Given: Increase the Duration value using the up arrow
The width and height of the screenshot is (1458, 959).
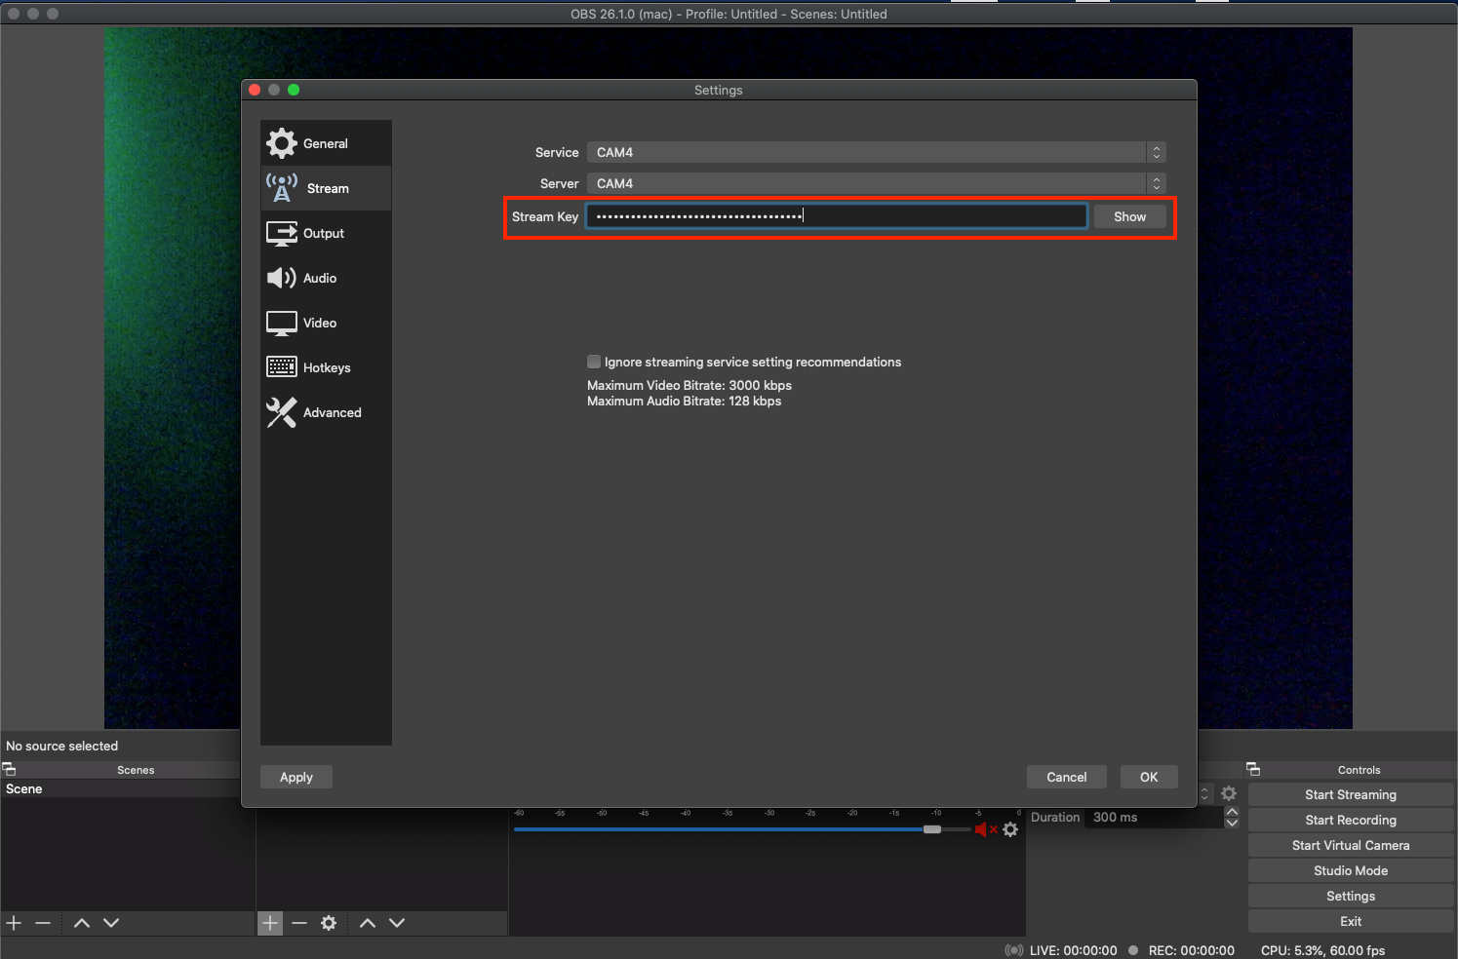Looking at the screenshot, I should click(1232, 812).
